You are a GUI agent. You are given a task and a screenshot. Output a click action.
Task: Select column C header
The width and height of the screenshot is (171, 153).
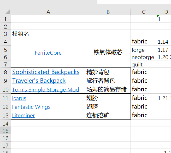[x=144, y=12]
